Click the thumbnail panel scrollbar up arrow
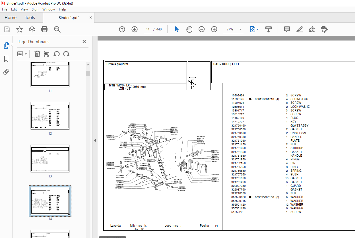This screenshot has height=238, width=355. (x=88, y=65)
